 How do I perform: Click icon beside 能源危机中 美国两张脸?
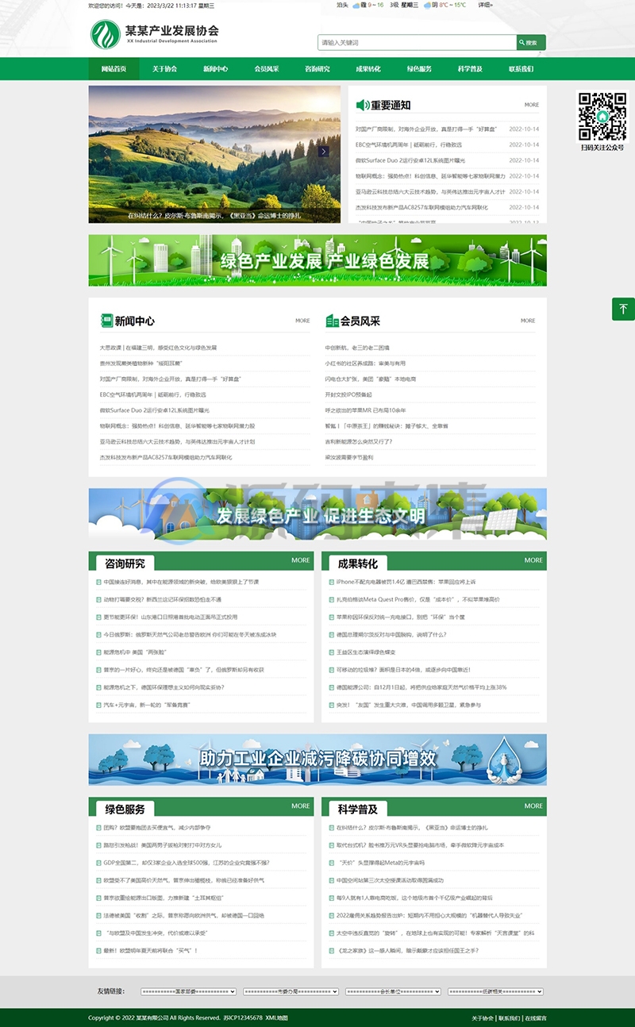(x=99, y=652)
